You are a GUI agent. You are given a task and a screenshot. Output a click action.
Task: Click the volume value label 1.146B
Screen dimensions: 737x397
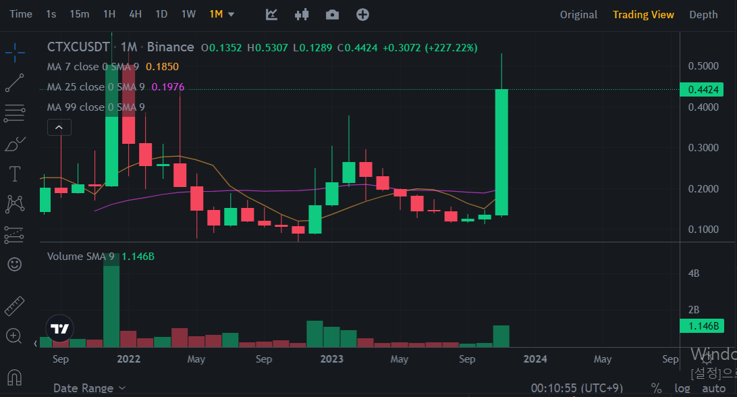(703, 326)
